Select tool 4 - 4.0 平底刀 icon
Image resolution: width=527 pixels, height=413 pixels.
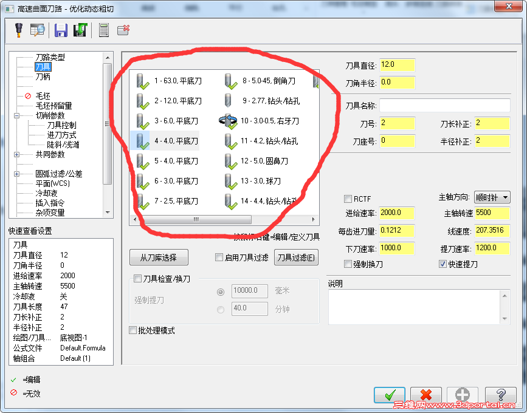[x=142, y=142]
